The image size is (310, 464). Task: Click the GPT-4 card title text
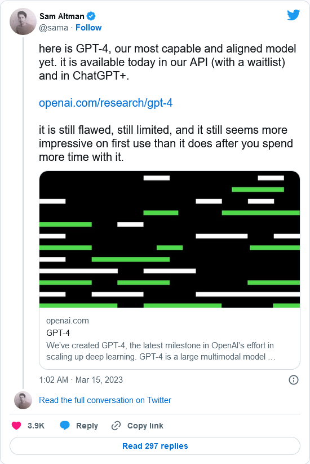(58, 333)
